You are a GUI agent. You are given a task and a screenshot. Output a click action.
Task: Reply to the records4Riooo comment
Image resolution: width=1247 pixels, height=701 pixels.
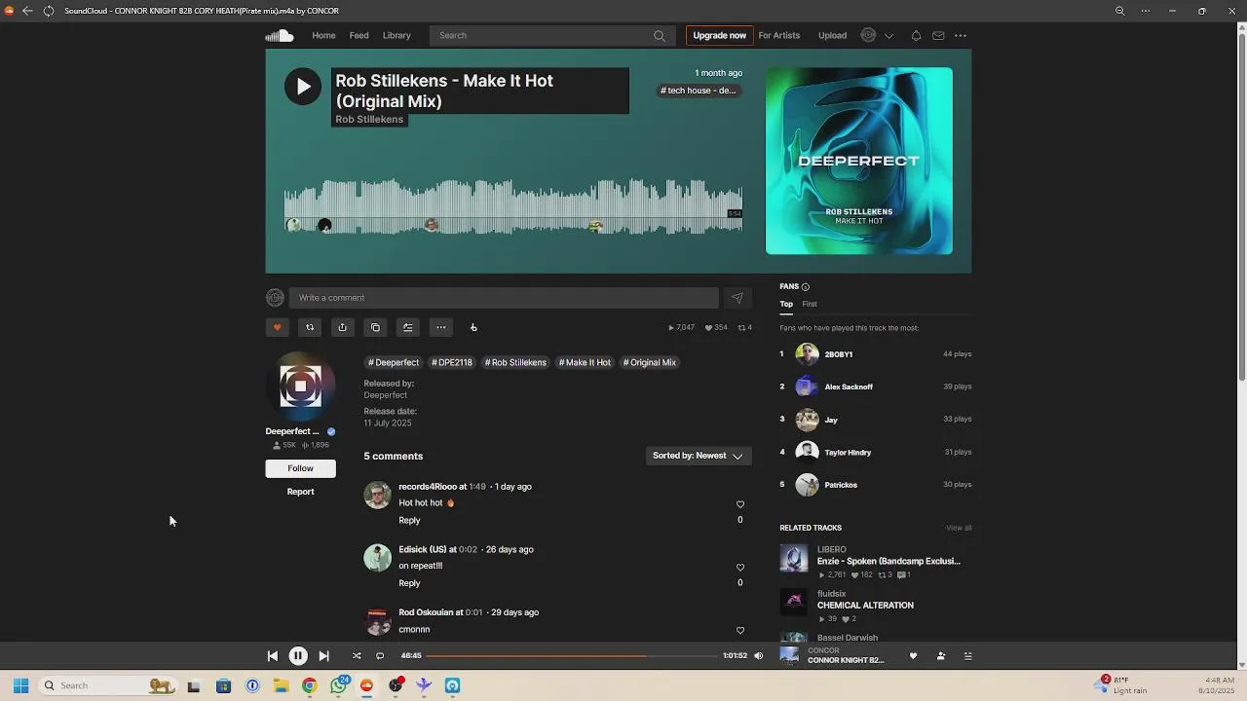click(409, 521)
